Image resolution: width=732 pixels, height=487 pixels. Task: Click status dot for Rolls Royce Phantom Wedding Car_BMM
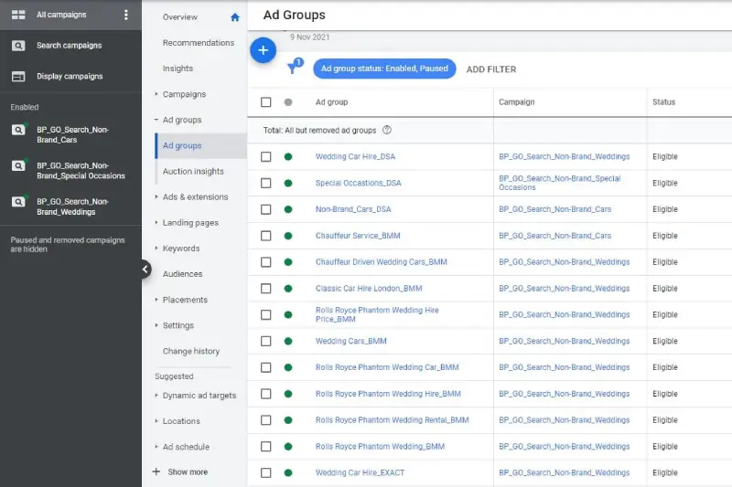point(288,367)
